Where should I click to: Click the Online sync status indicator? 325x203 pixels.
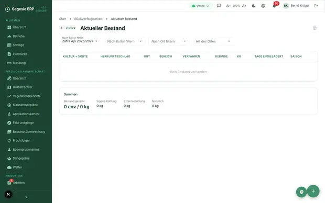[200, 6]
